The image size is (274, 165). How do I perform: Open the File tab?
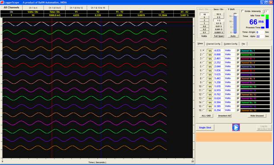pyautogui.click(x=243, y=44)
